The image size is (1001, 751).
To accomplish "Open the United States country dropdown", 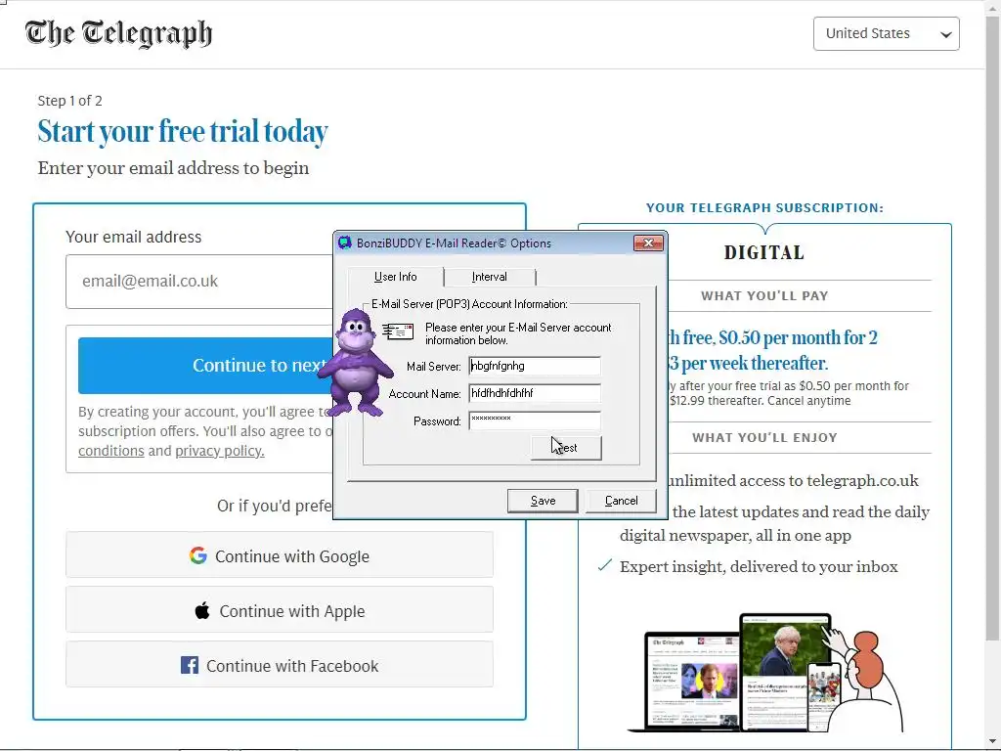I will (886, 34).
